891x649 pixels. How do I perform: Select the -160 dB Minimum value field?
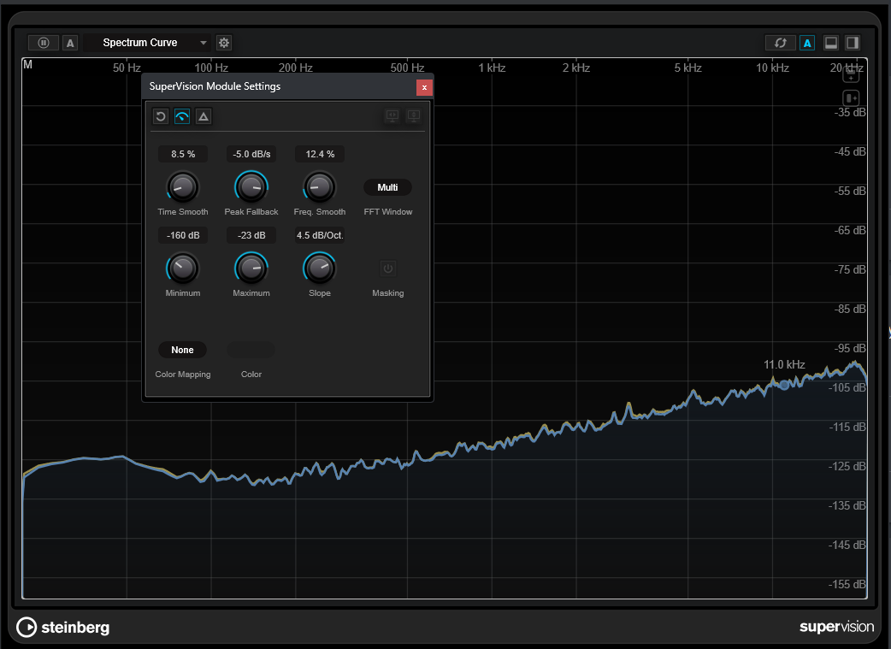[183, 235]
